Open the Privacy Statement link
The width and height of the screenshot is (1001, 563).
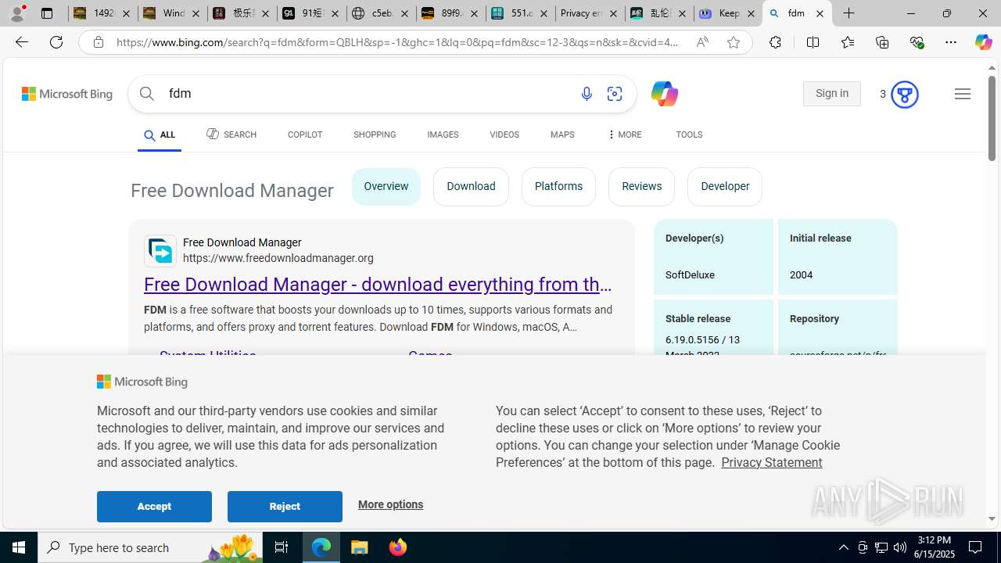tap(771, 462)
